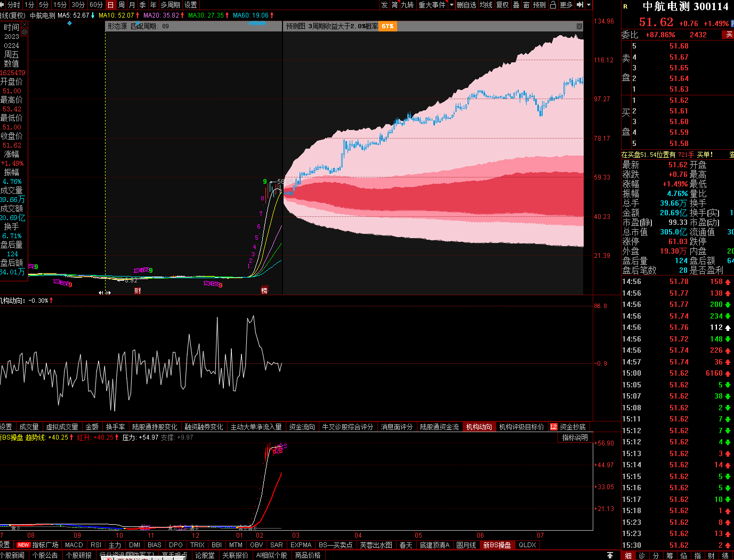The image size is (734, 560).
Task: Click the 指标说明 button
Action: 575,437
